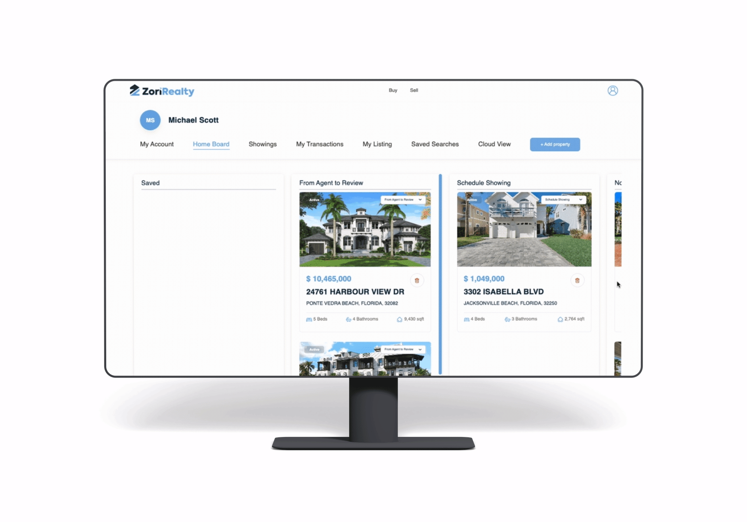
Task: Select the Showings tab
Action: (262, 144)
